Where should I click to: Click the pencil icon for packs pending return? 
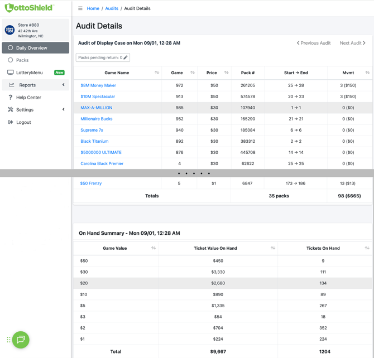point(126,57)
